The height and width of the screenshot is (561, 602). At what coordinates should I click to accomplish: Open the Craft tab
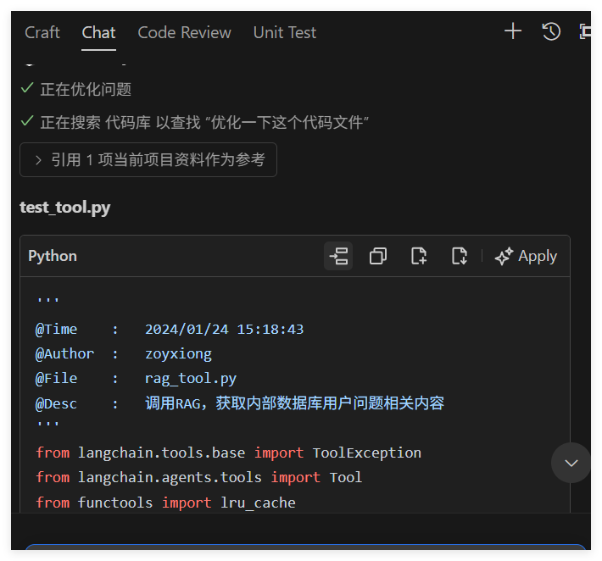[42, 32]
